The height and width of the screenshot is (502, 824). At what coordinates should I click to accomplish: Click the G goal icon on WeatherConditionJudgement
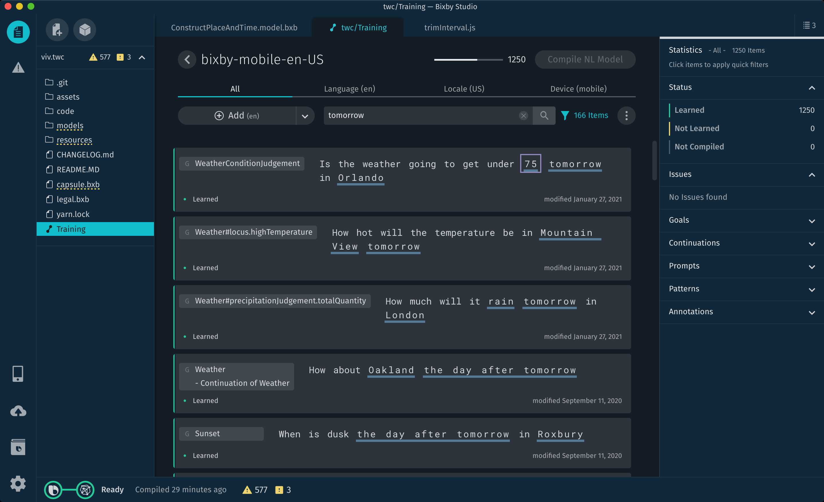point(187,163)
